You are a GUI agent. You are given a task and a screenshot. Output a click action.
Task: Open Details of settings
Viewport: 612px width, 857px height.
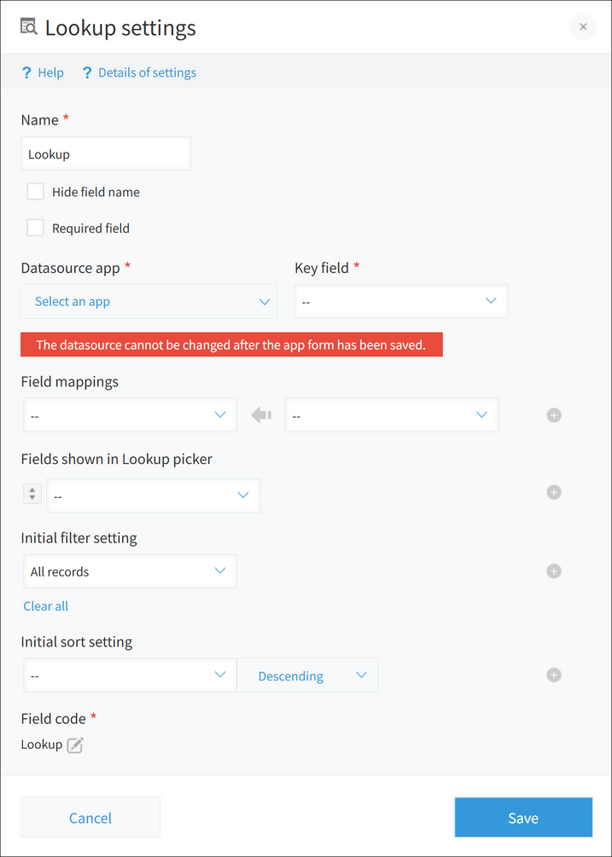point(147,72)
